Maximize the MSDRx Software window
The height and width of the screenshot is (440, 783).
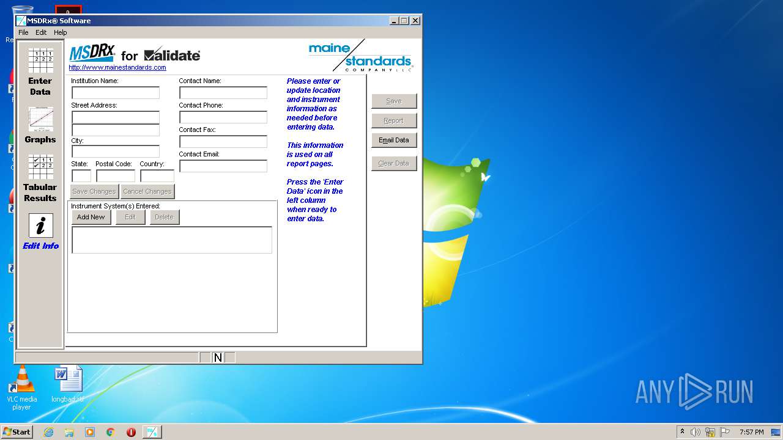(404, 21)
